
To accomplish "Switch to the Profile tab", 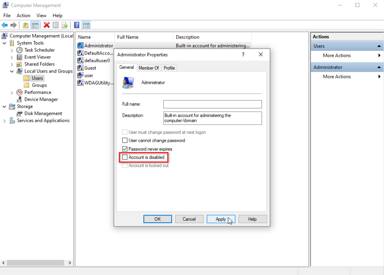I will 169,68.
